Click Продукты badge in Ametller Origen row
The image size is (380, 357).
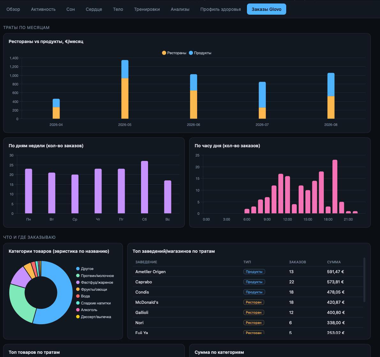[x=254, y=272]
